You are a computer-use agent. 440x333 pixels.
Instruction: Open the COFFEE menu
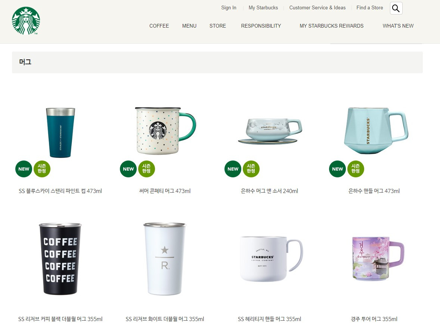[x=159, y=26]
